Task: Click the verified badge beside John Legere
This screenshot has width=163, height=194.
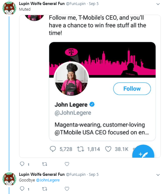Action: [92, 104]
